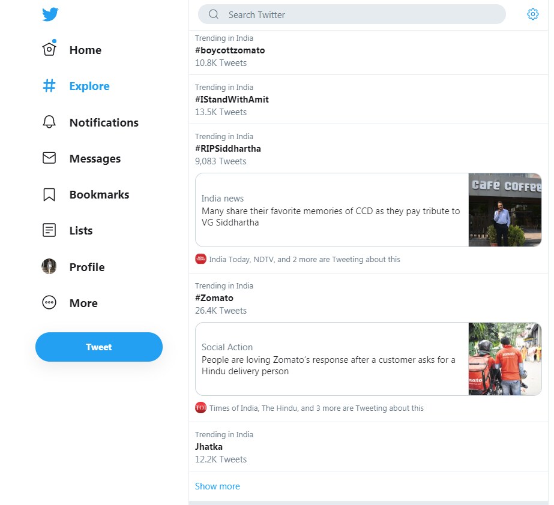Viewport: 554px width, 505px height.
Task: Select the Explore hashtag icon
Action: [x=49, y=86]
